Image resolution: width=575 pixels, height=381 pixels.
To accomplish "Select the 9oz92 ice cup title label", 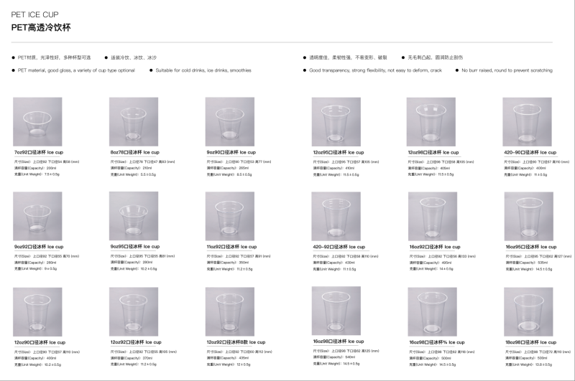I will 38,247.
